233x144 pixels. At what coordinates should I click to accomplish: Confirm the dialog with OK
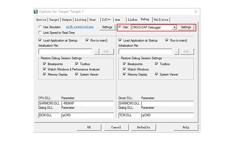tap(89, 127)
